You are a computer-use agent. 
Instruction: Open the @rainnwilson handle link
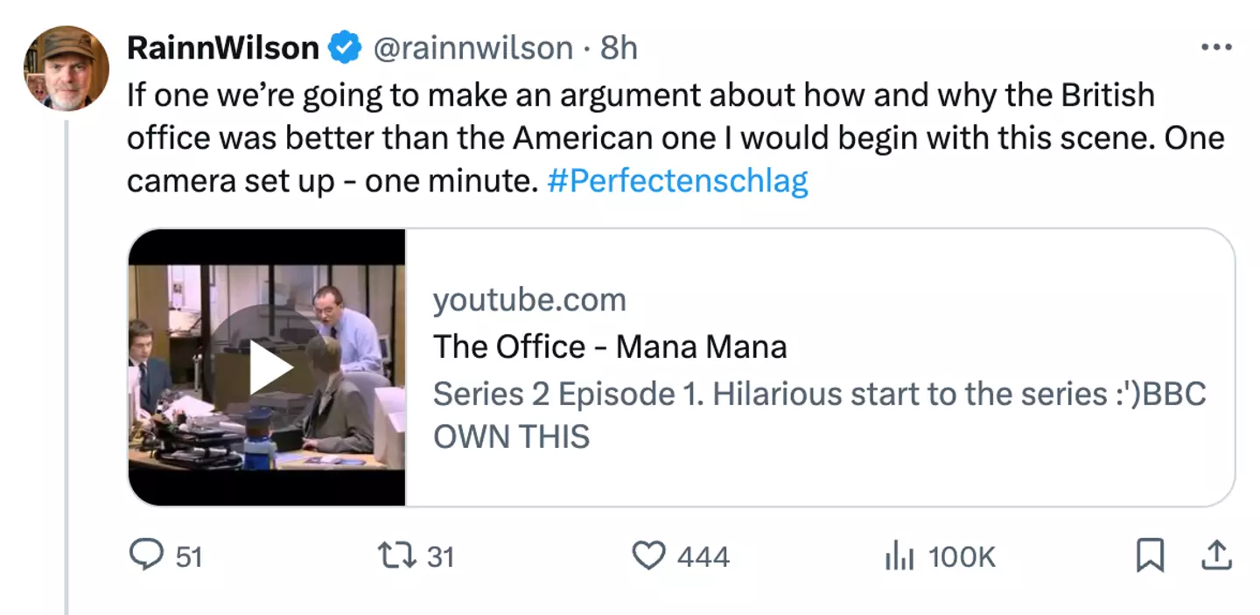(473, 48)
